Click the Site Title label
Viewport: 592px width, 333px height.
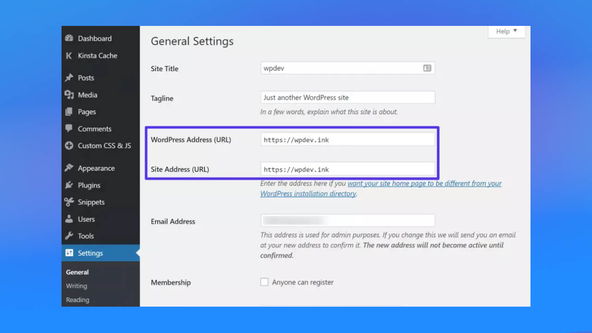[x=164, y=68]
